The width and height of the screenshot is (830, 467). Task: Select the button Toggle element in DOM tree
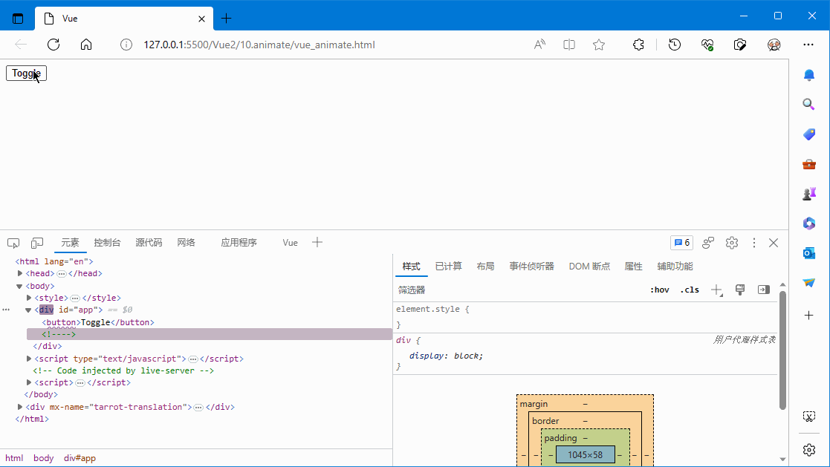[98, 322]
